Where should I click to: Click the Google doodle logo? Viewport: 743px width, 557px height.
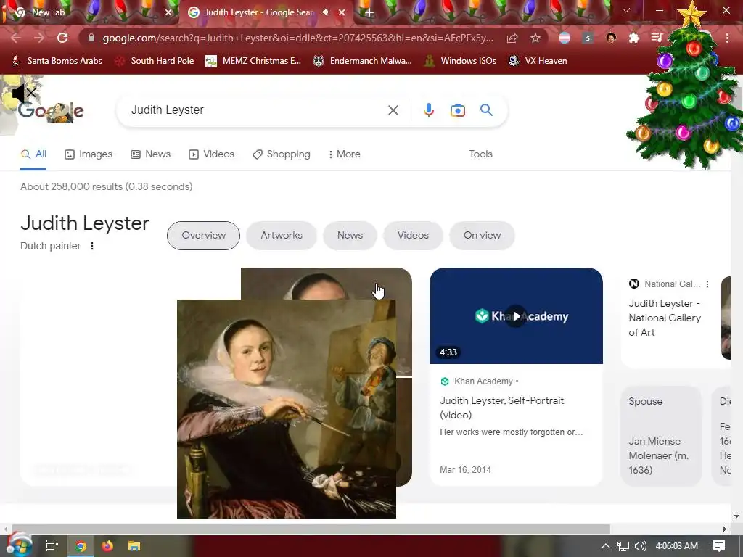pyautogui.click(x=52, y=112)
